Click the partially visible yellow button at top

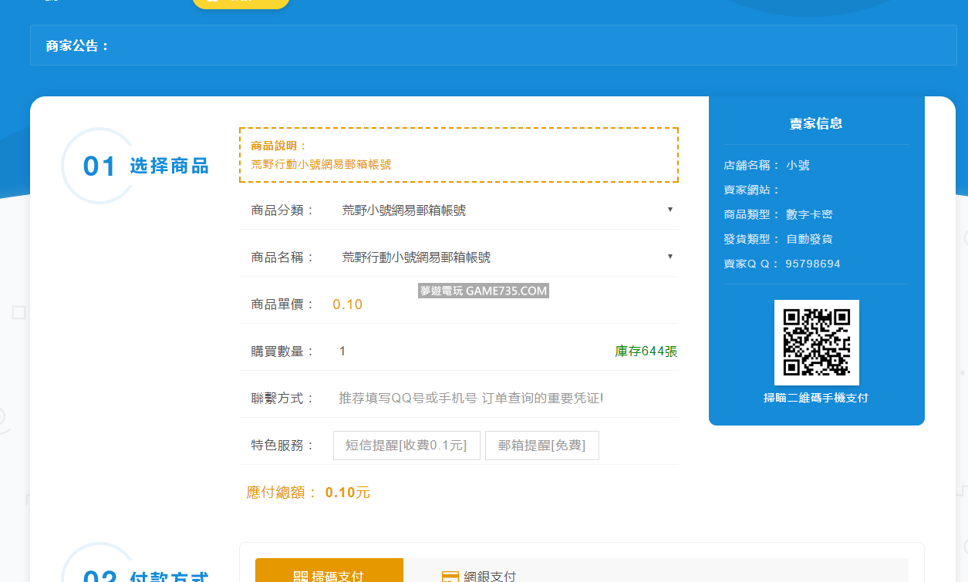(x=241, y=2)
